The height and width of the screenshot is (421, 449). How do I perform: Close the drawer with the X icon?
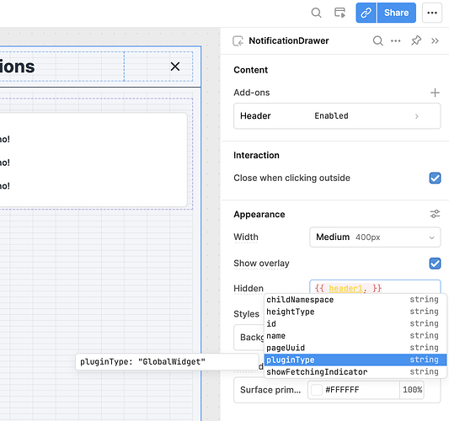point(175,67)
